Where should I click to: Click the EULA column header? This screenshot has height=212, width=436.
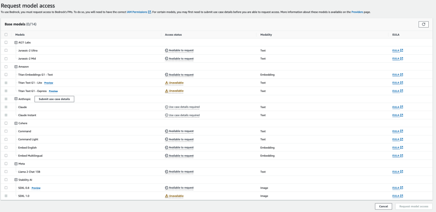click(x=396, y=35)
